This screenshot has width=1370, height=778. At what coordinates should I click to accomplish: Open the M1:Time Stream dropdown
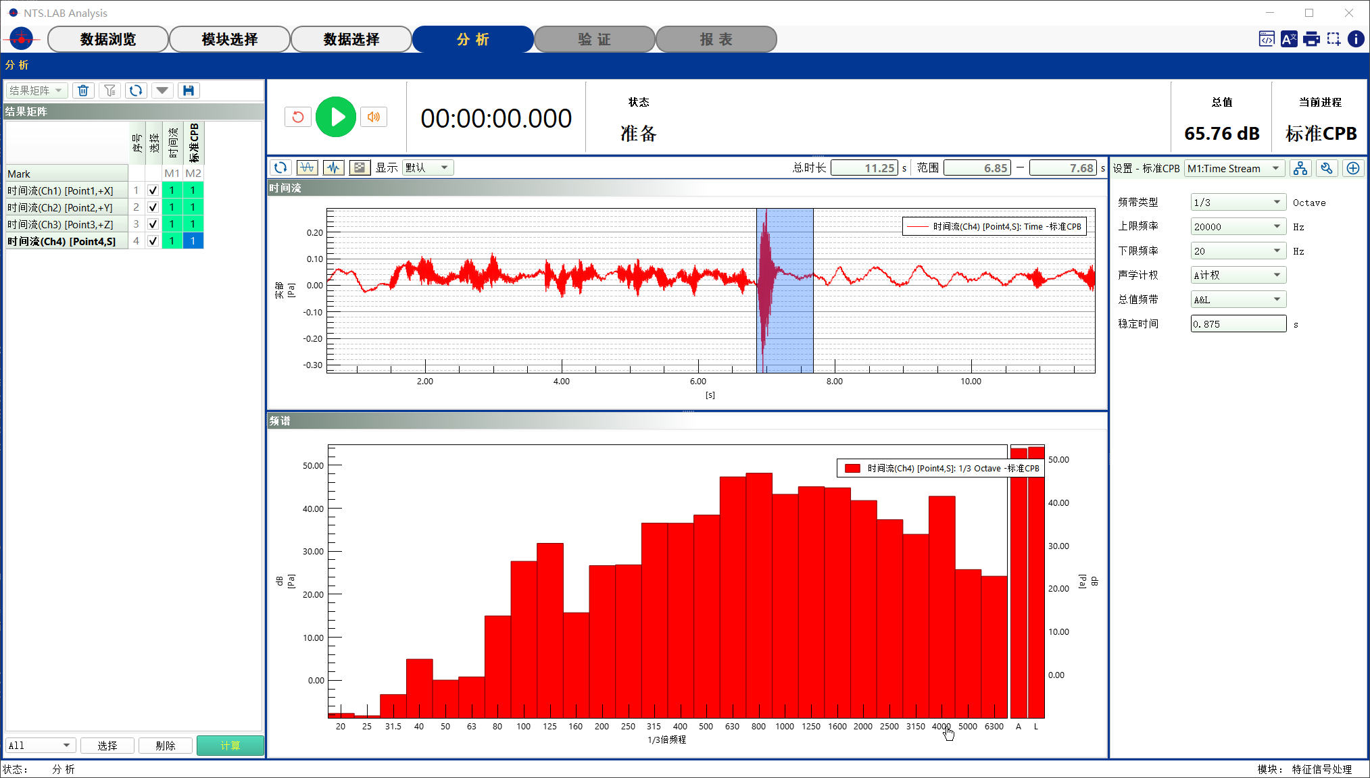(1234, 168)
